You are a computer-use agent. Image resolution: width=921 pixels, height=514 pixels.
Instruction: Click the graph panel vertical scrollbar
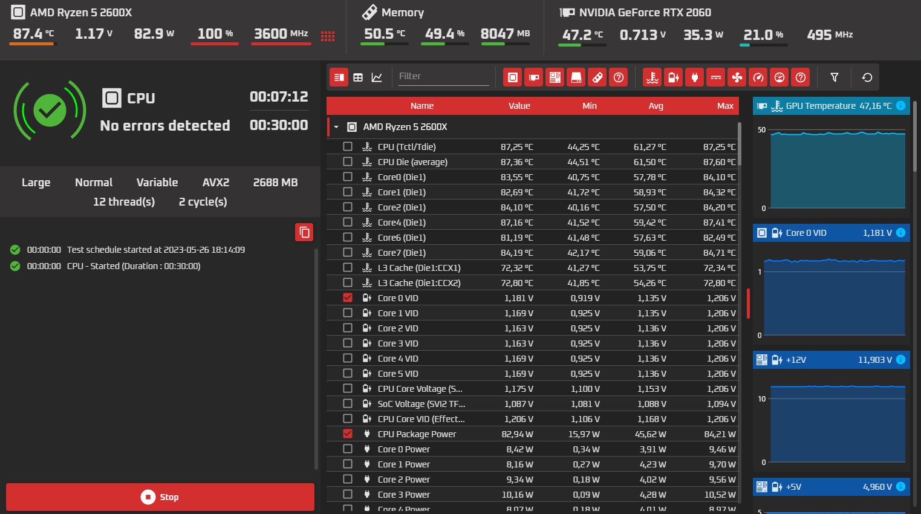point(915,137)
